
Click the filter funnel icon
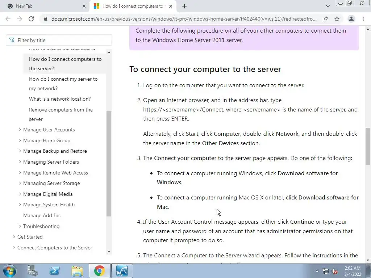coord(11,40)
